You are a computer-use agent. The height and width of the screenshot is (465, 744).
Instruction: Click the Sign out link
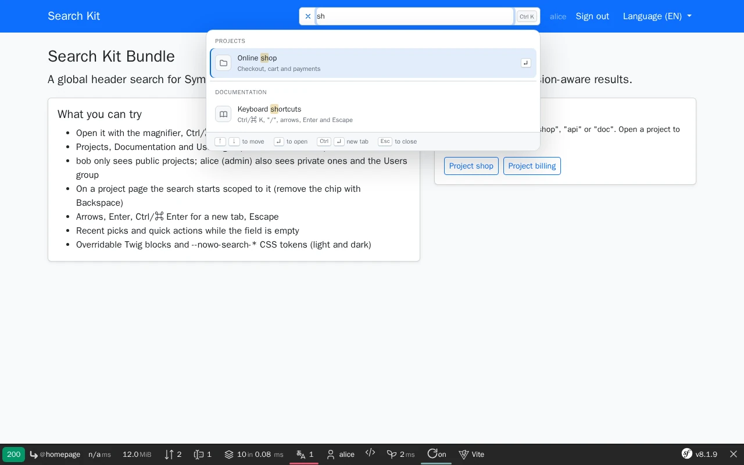click(592, 16)
